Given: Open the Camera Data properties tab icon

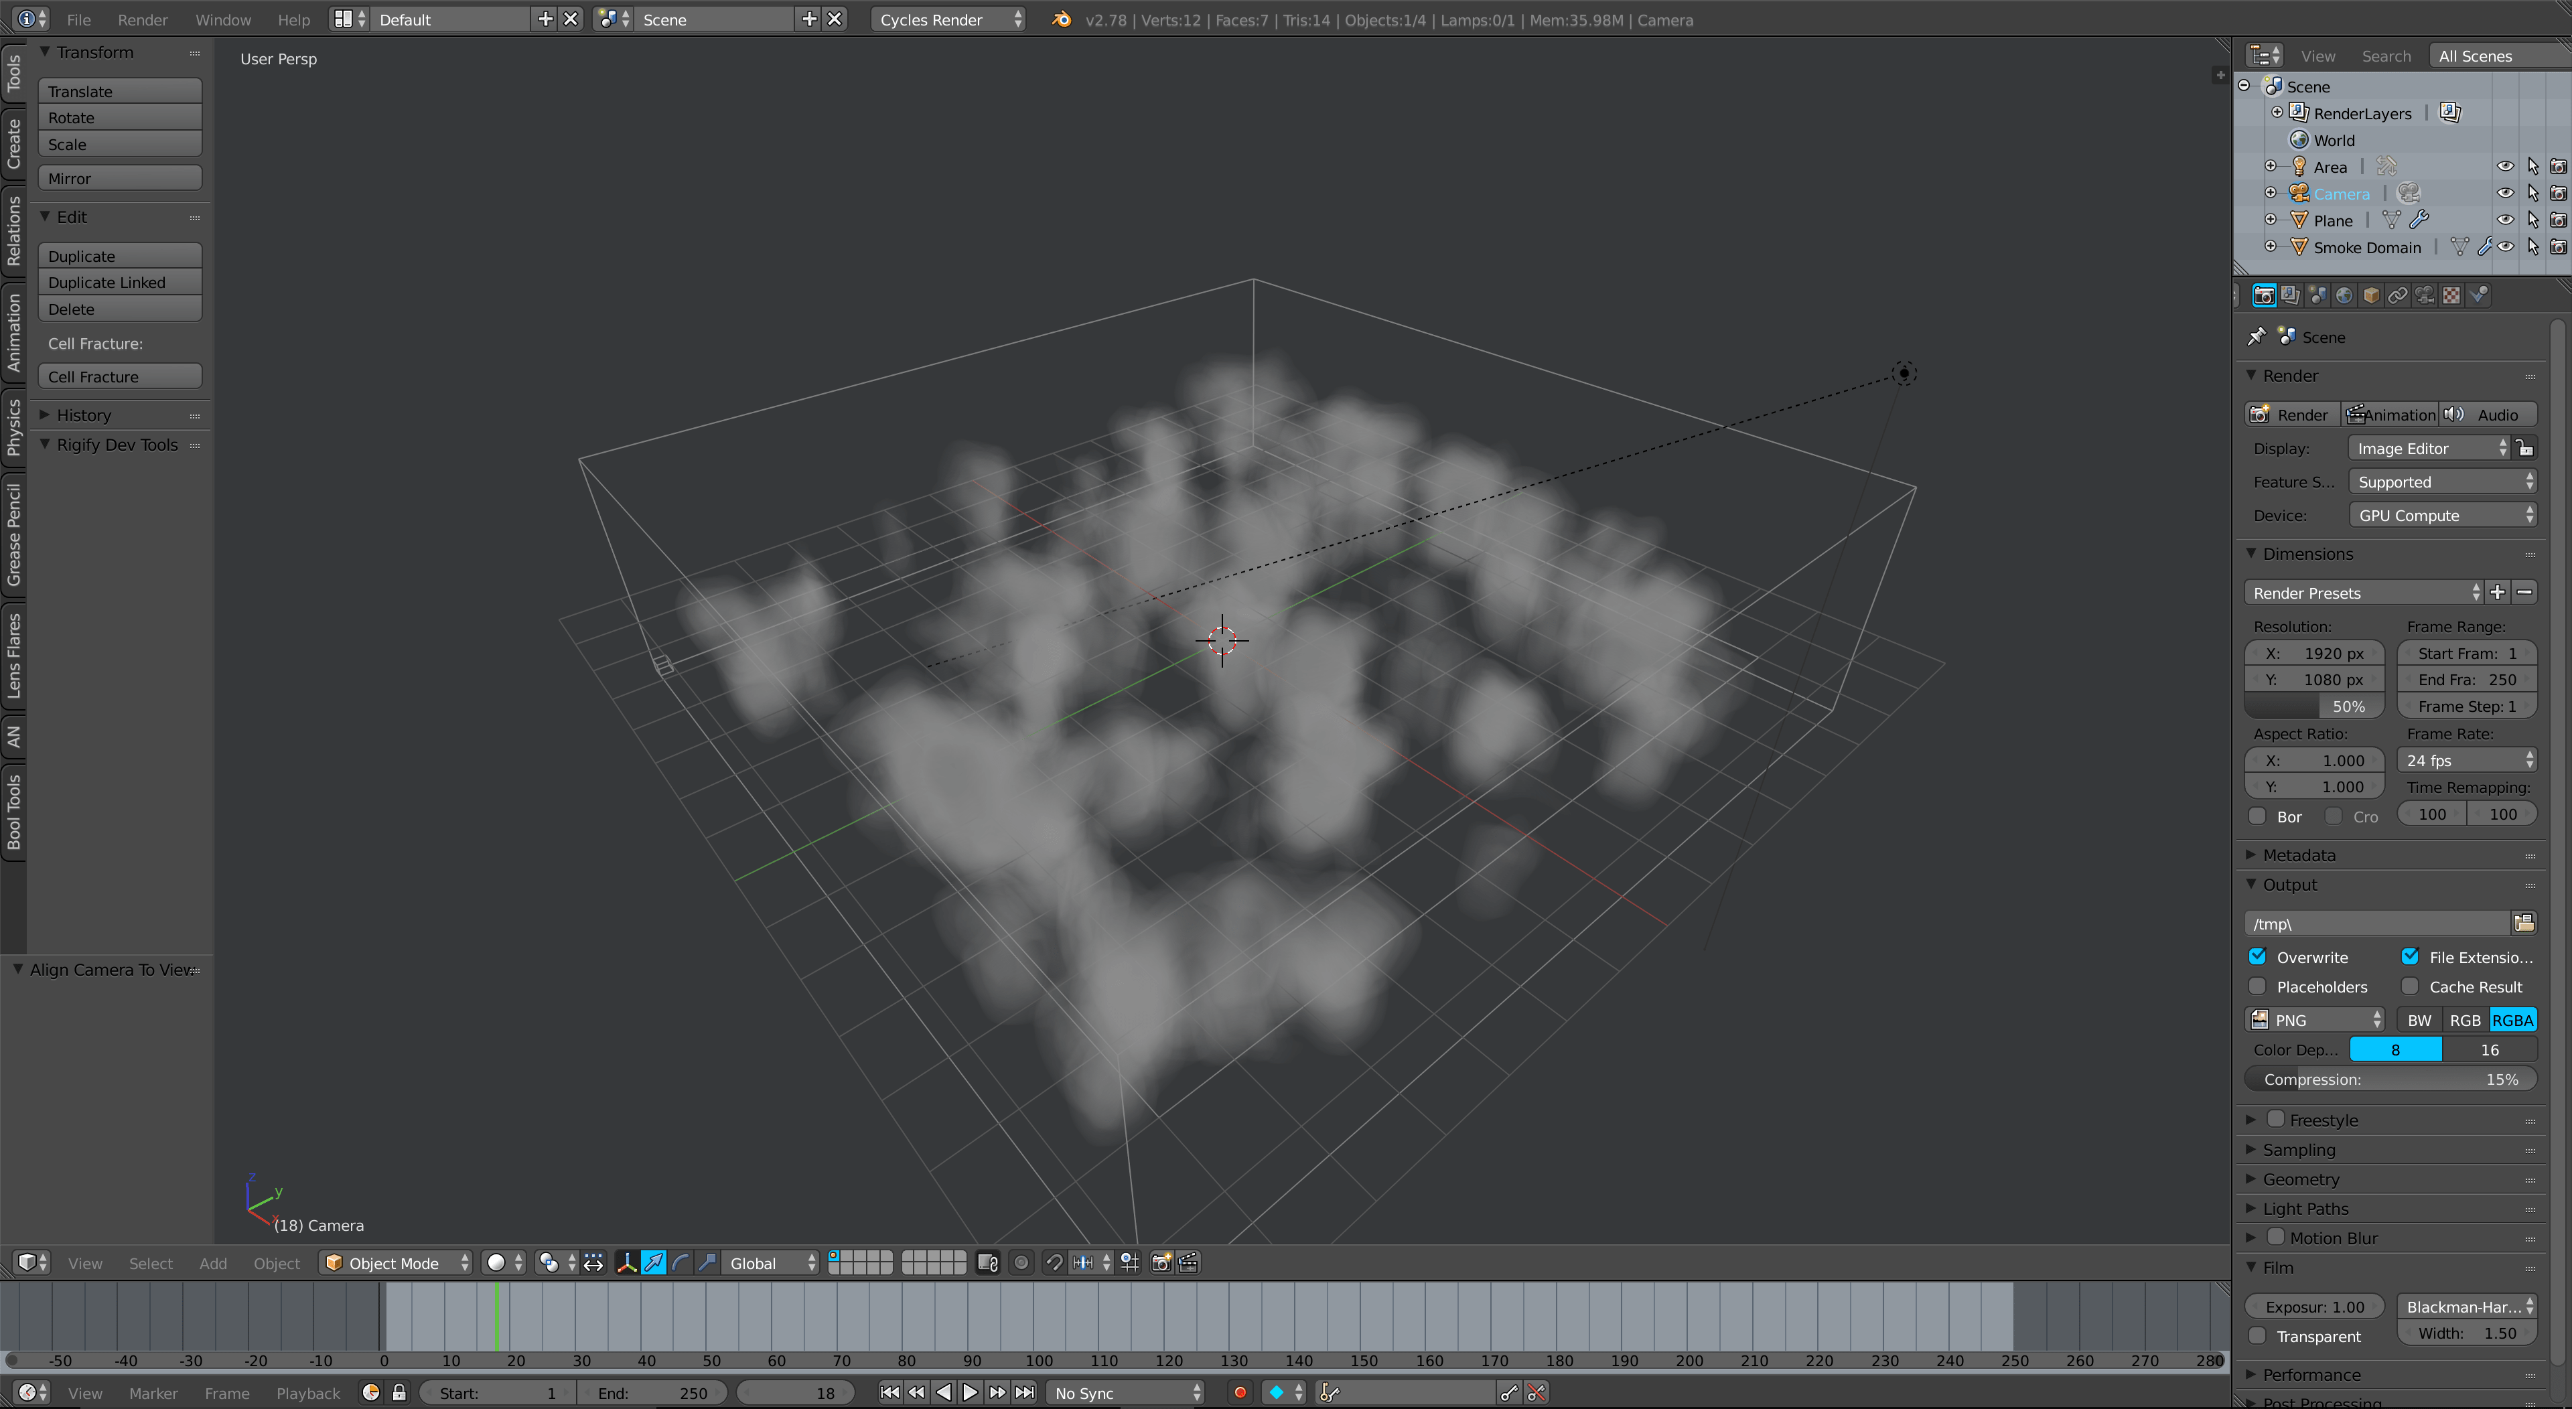Looking at the screenshot, I should (x=2424, y=295).
